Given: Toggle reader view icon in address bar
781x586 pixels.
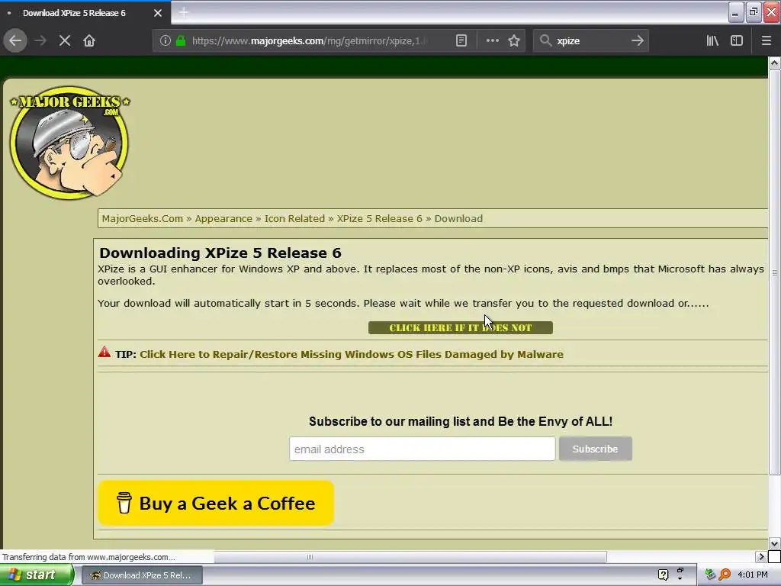Looking at the screenshot, I should 461,41.
